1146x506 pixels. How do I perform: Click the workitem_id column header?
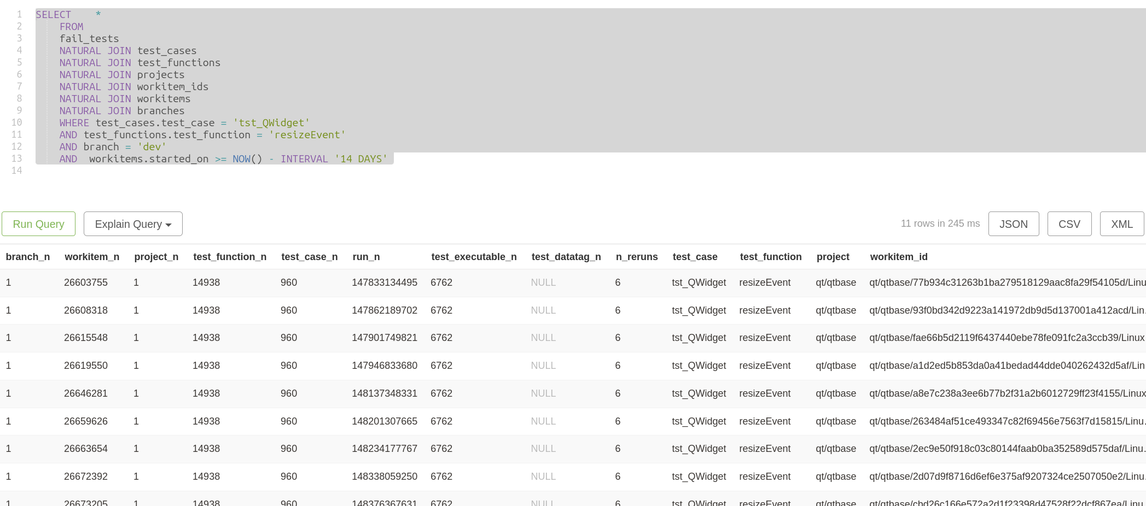pos(899,257)
